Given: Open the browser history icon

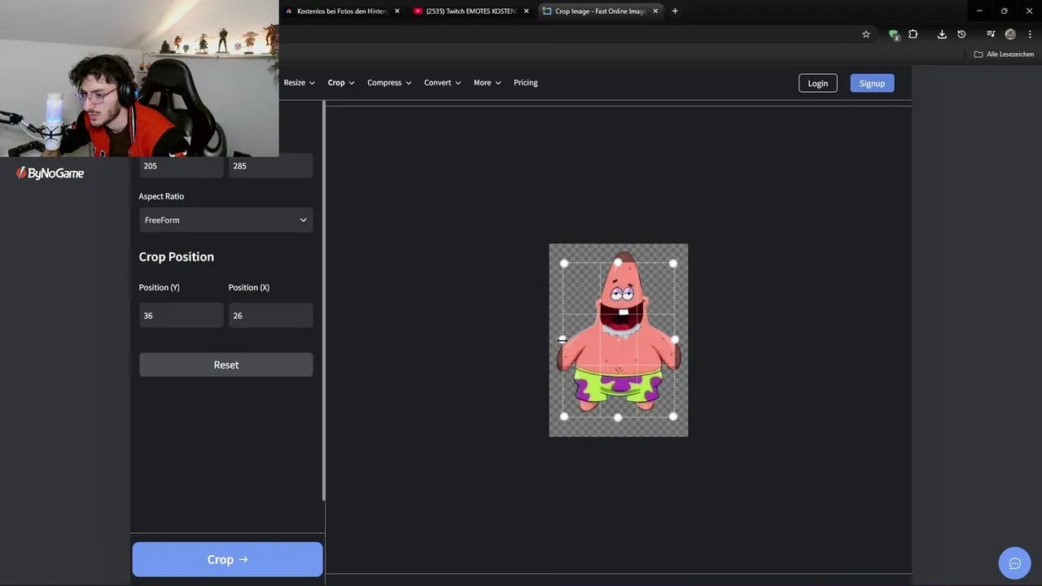Looking at the screenshot, I should tap(961, 34).
